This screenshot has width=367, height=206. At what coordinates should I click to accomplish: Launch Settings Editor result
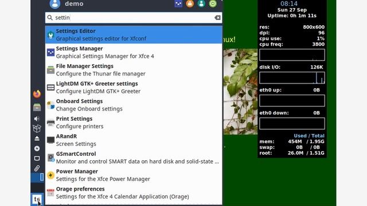134,34
